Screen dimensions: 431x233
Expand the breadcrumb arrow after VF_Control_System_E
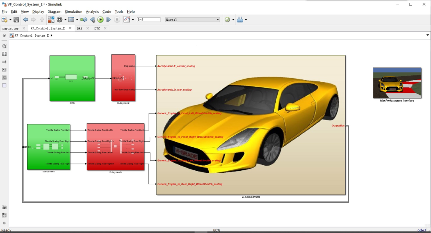51,36
